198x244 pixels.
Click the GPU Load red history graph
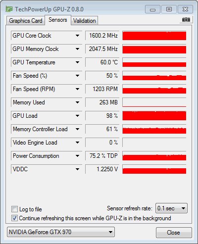click(154, 116)
